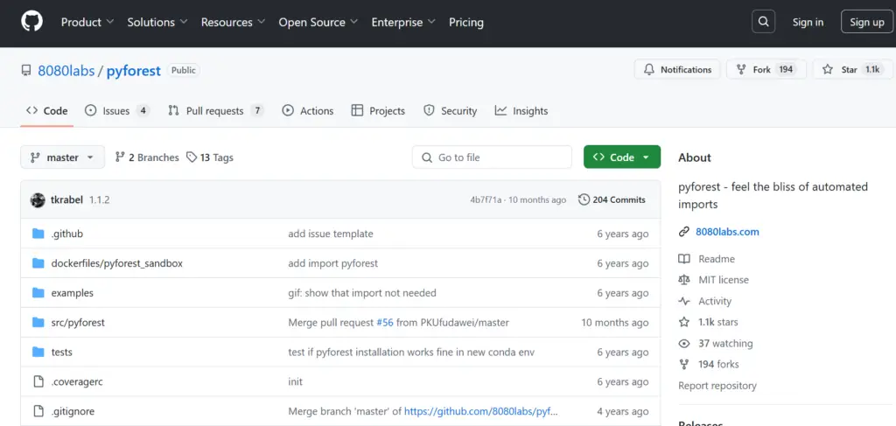Expand the Enterprise menu
Screen dimensions: 896x426
coord(402,22)
